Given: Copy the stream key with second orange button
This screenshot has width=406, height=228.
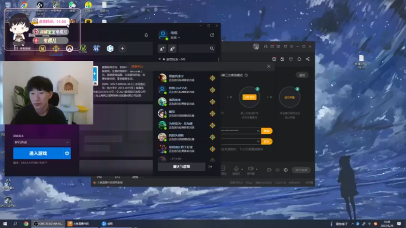Looking at the screenshot, I should click(x=266, y=141).
